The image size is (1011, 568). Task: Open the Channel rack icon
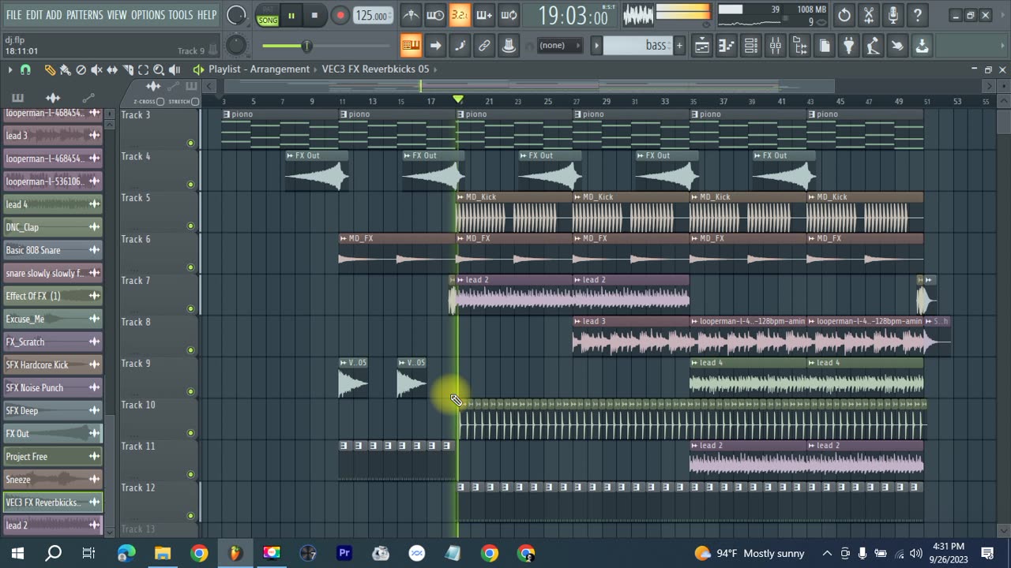click(x=750, y=46)
